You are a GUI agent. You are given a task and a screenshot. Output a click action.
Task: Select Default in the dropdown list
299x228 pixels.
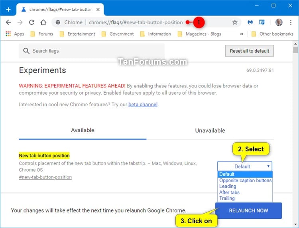245,174
